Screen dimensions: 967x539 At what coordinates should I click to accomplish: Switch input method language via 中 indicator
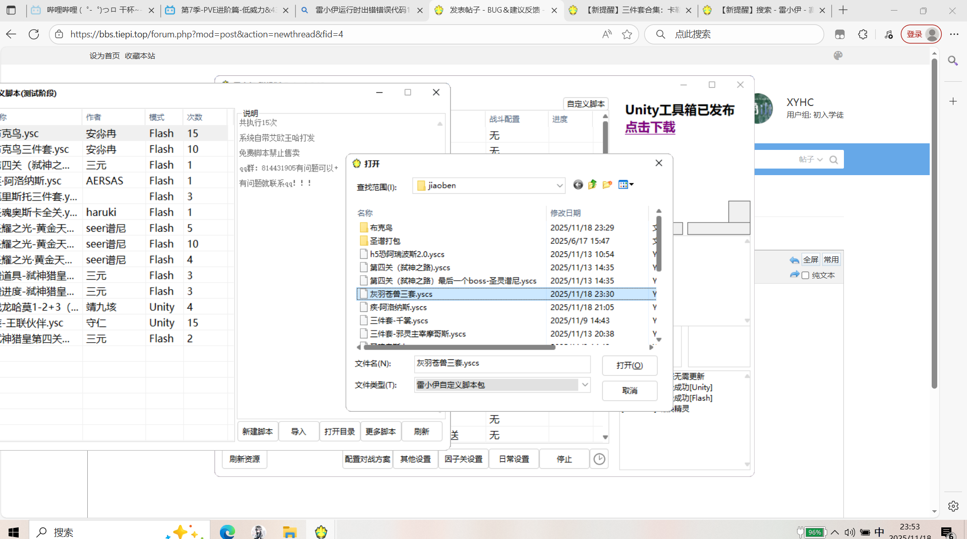[879, 531]
